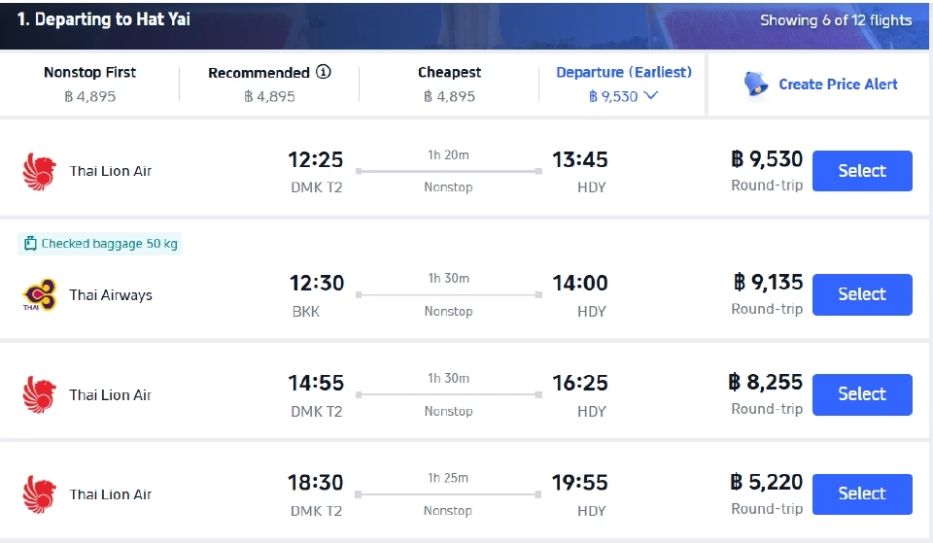Sort flights by Cheapest

(449, 84)
